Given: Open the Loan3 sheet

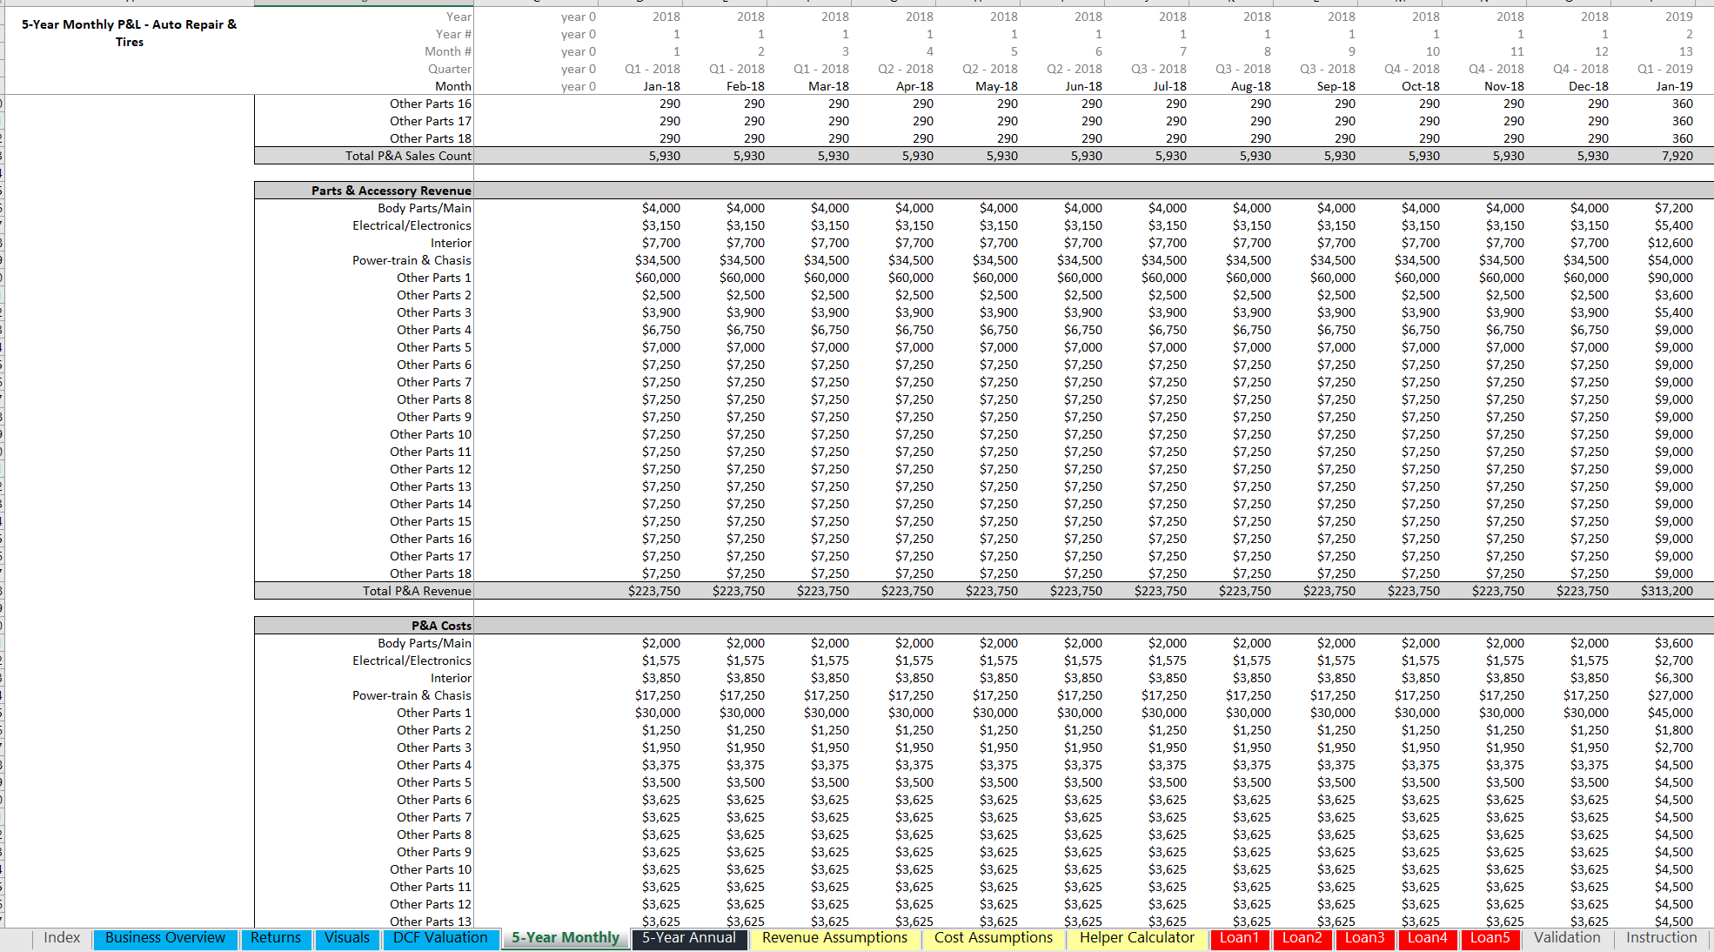Looking at the screenshot, I should (x=1365, y=939).
